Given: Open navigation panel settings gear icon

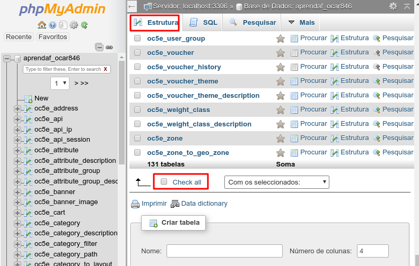Looking at the screenshot, I should click(x=74, y=25).
